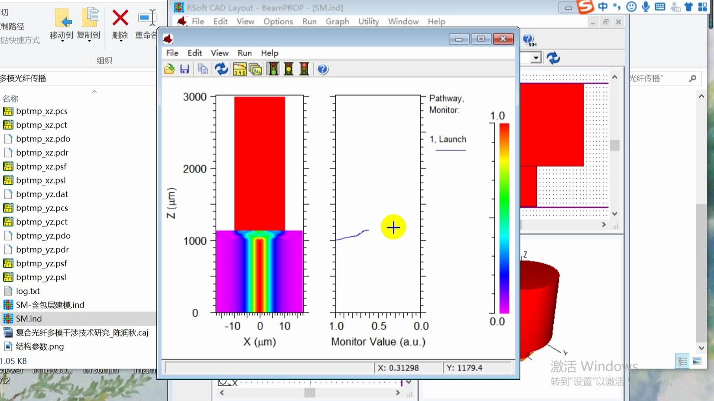Screen dimensions: 714x401
Task: Open Run menu in the plot window
Action: pyautogui.click(x=244, y=53)
